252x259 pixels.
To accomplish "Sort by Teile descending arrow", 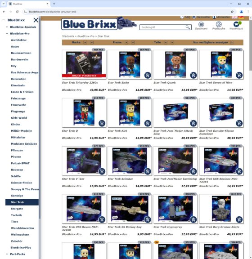I will click(172, 42).
